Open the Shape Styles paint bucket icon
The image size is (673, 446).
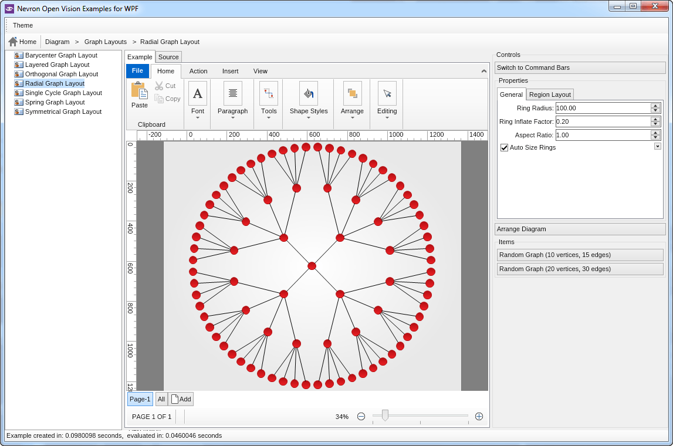[309, 93]
